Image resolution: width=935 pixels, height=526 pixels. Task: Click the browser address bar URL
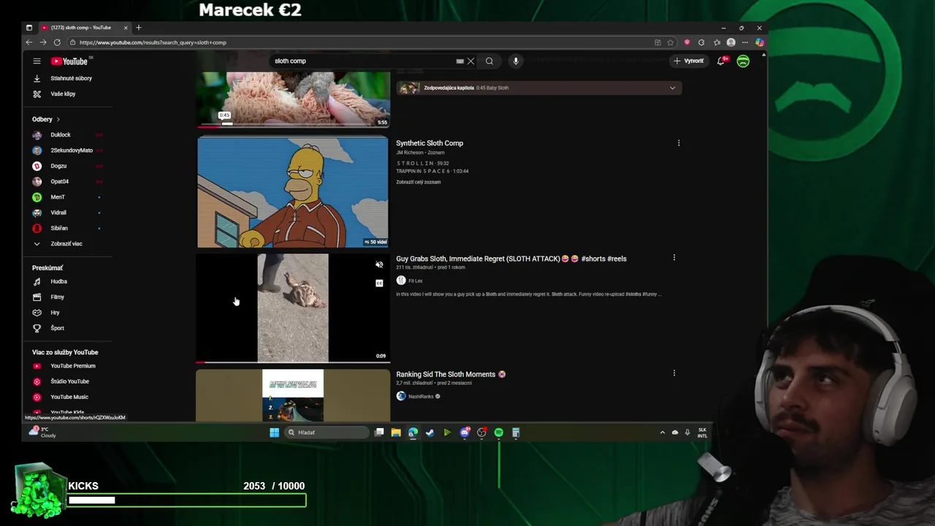point(153,42)
